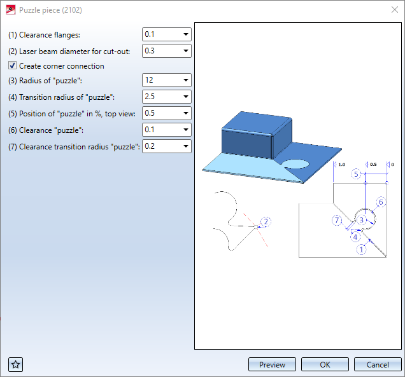The width and height of the screenshot is (405, 377).
Task: Click the Preview button
Action: (x=272, y=364)
